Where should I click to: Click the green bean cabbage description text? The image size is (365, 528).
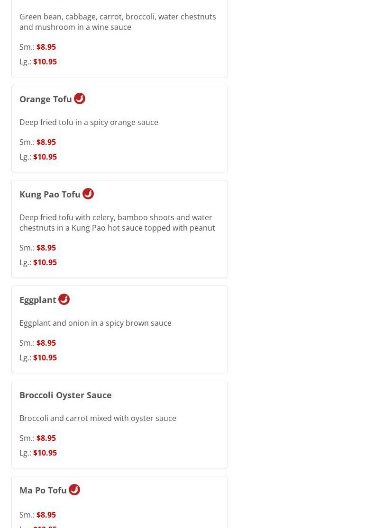118,22
